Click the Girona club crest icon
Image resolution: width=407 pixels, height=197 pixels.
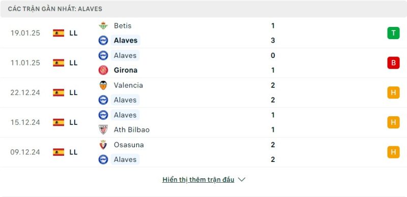(x=103, y=70)
